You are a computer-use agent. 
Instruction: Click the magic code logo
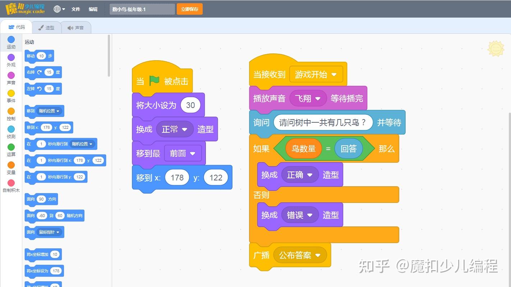tap(25, 9)
